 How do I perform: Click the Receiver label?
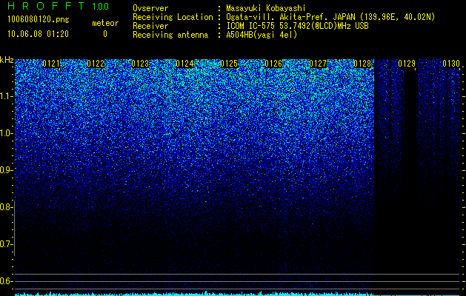point(150,26)
